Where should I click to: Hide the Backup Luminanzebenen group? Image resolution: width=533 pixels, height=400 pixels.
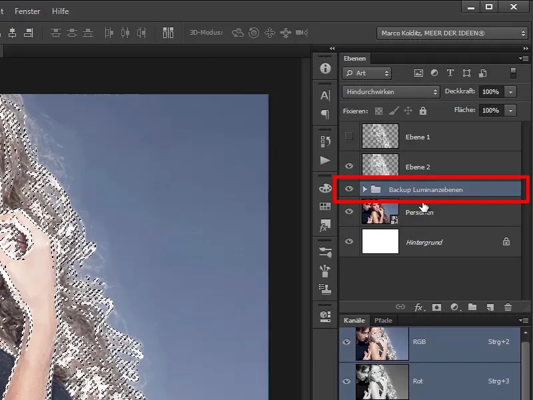click(348, 189)
